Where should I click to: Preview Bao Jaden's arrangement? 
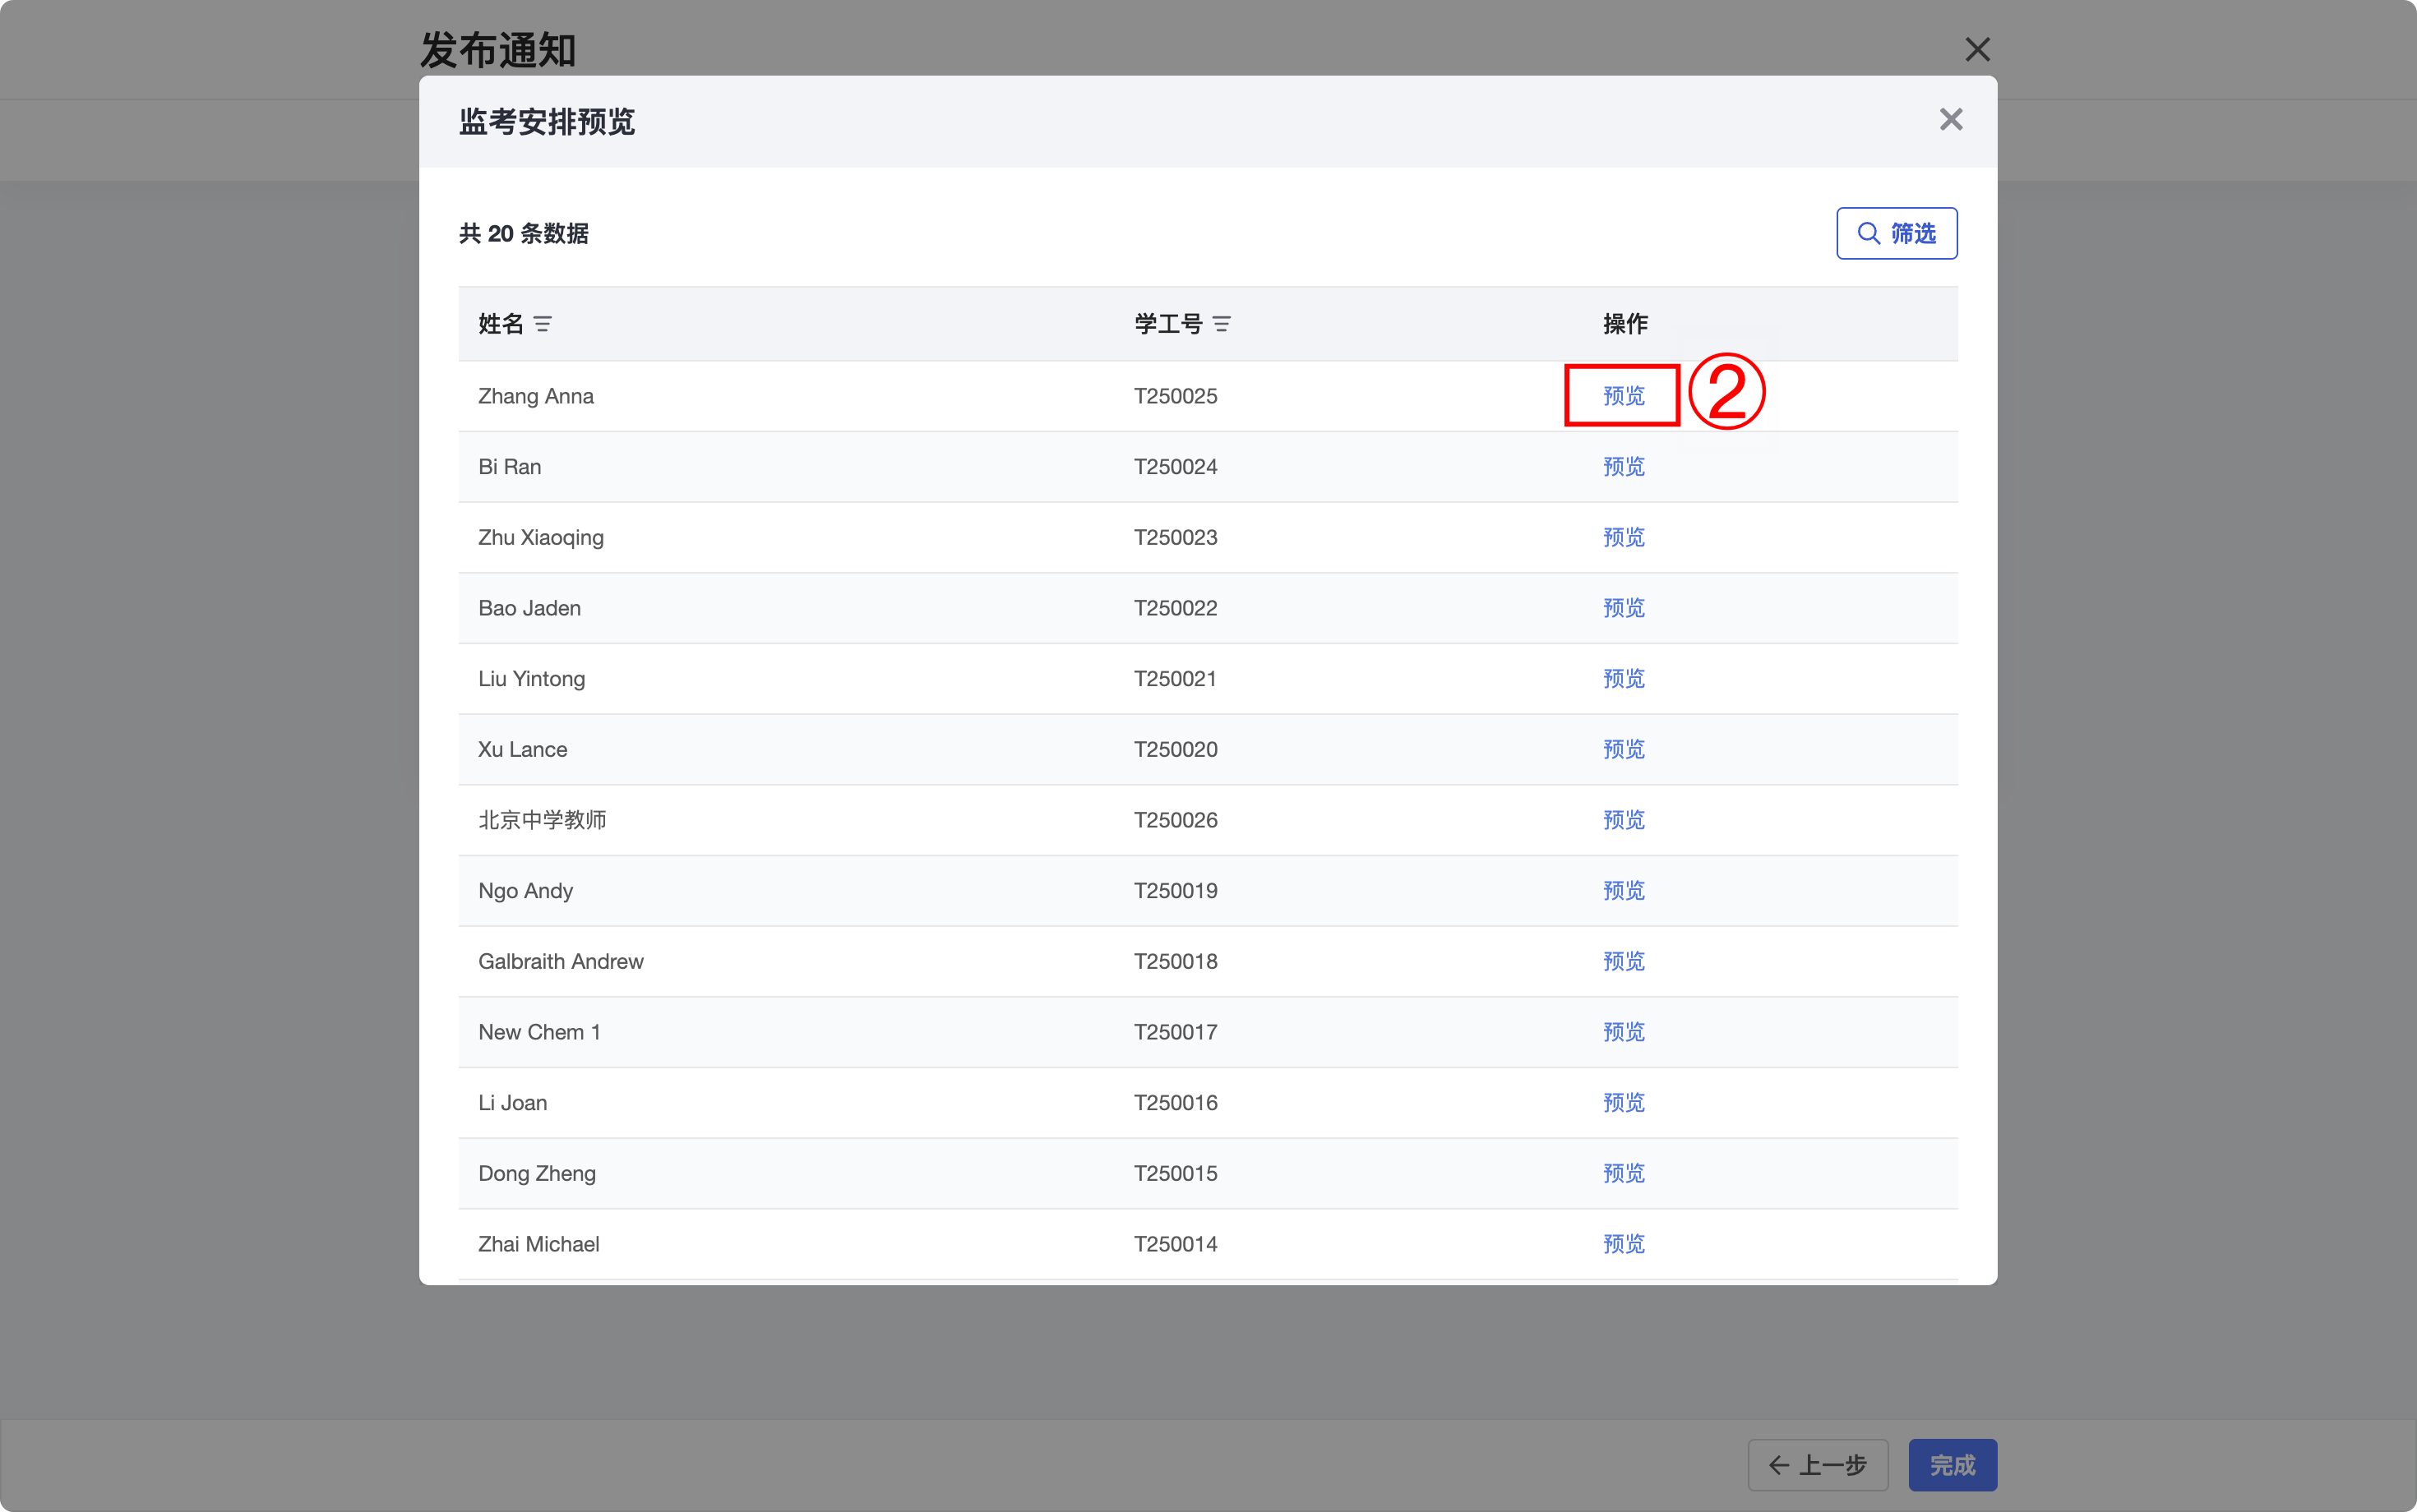point(1623,608)
